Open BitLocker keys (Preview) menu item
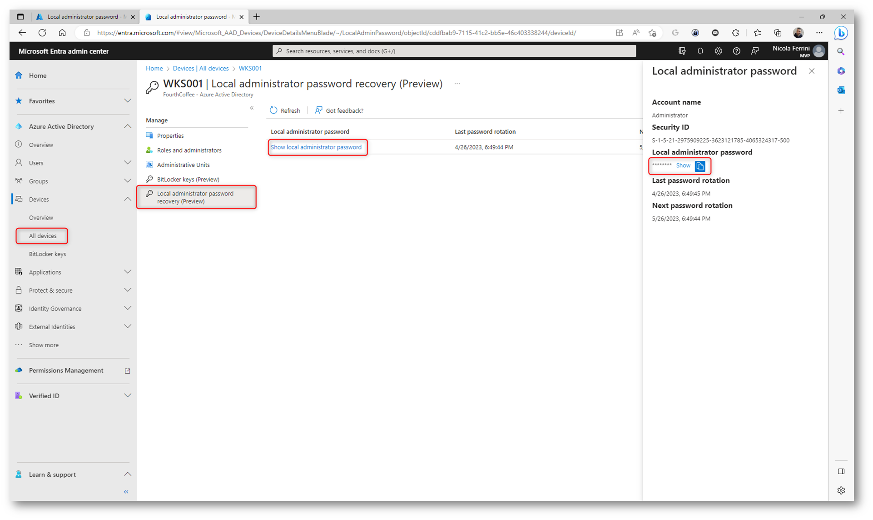This screenshot has height=520, width=873. click(188, 180)
